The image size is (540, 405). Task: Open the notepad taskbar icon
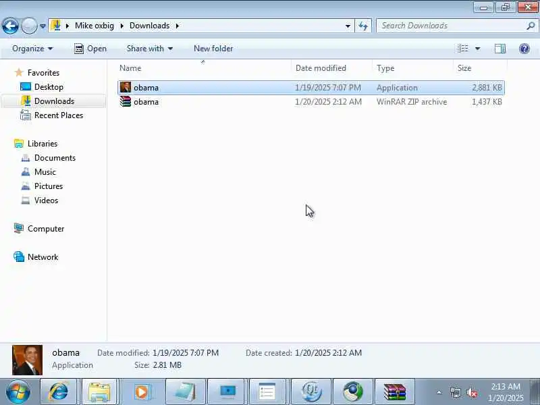point(186,392)
